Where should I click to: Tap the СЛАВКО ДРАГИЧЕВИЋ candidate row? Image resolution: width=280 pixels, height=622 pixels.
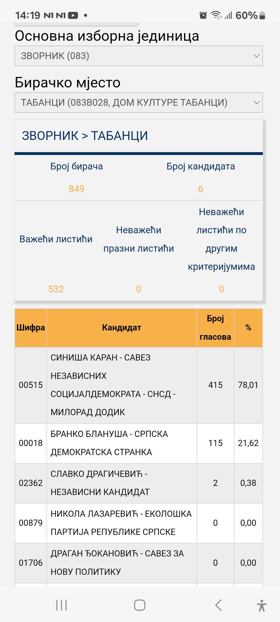121,483
